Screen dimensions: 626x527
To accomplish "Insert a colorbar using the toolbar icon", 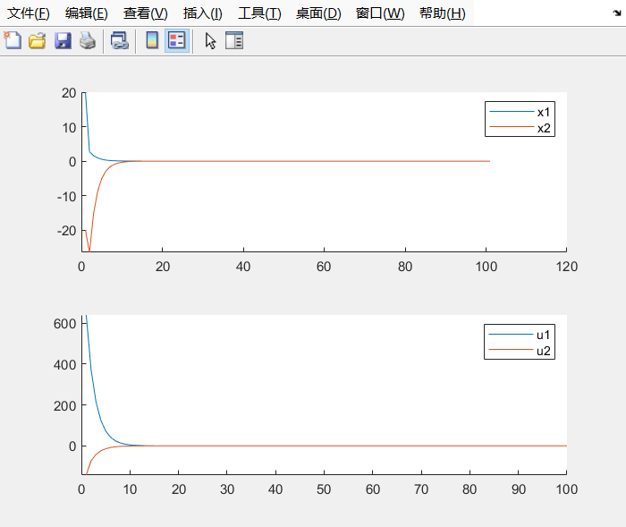I will click(152, 40).
